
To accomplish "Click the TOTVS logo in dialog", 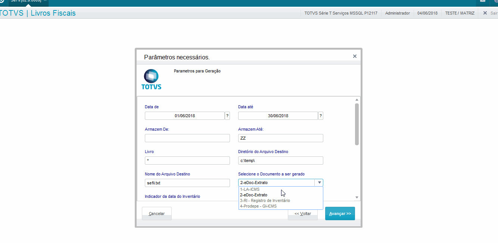I will [x=151, y=80].
